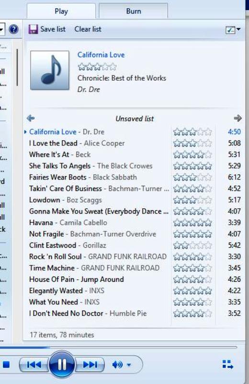249x384 pixels.
Task: Stop playback with the square stop button
Action: tap(6, 365)
